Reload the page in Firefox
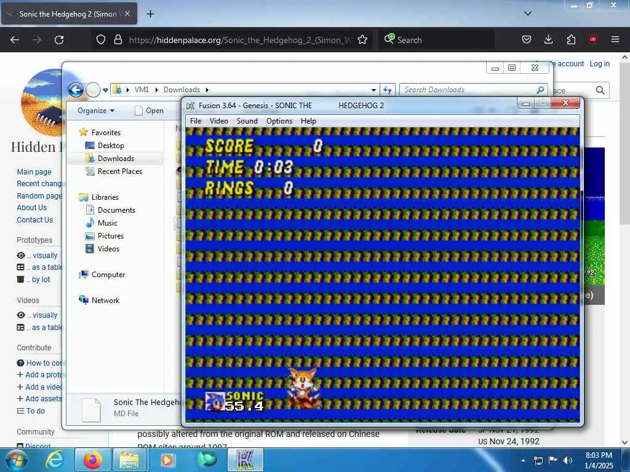 [x=59, y=40]
